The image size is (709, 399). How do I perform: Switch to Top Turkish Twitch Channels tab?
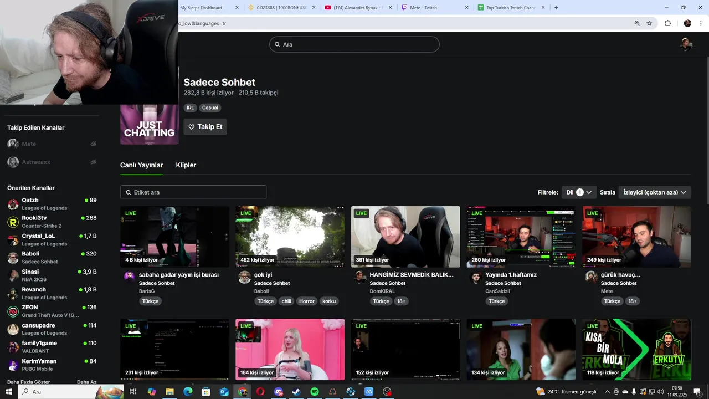pyautogui.click(x=511, y=8)
